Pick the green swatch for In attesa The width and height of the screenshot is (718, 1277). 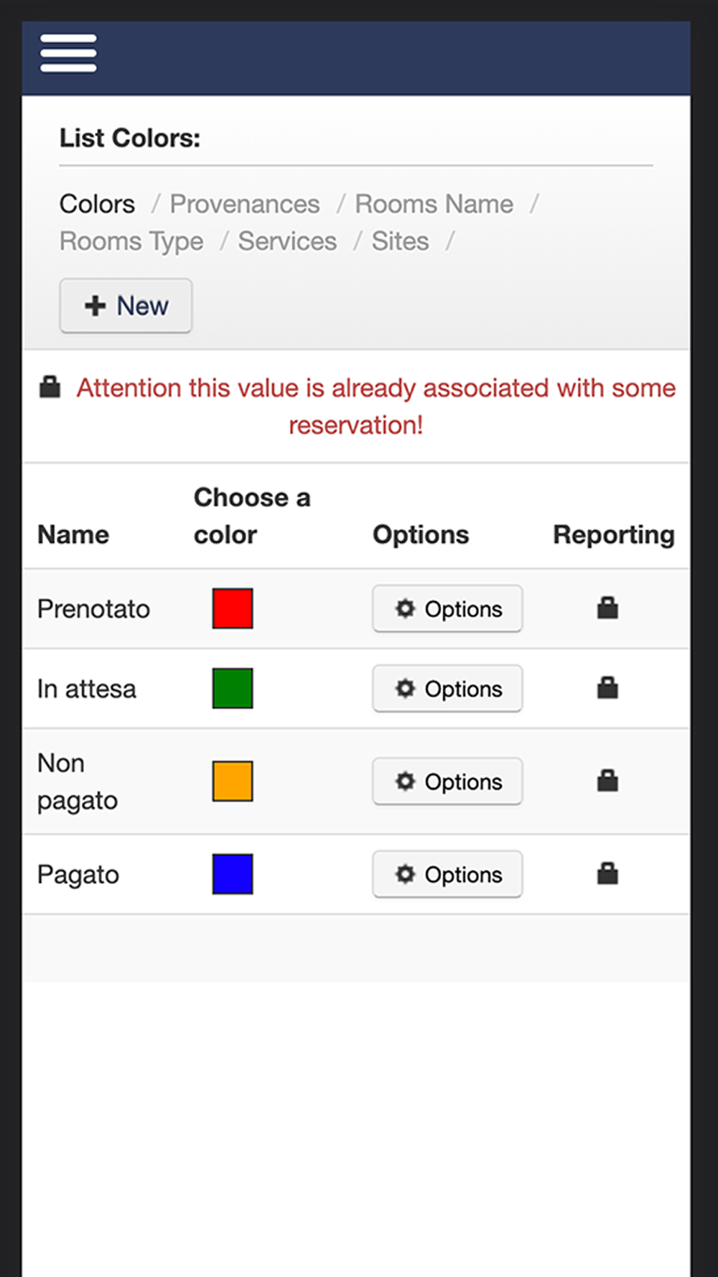[233, 688]
